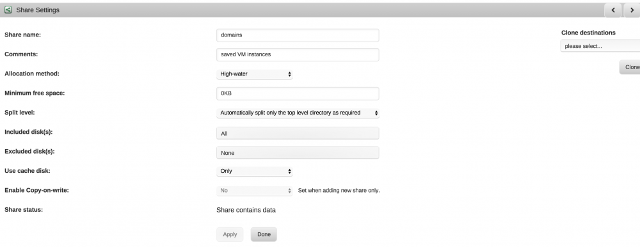Click the green Share Settings icon
640x247 pixels.
pyautogui.click(x=8, y=10)
